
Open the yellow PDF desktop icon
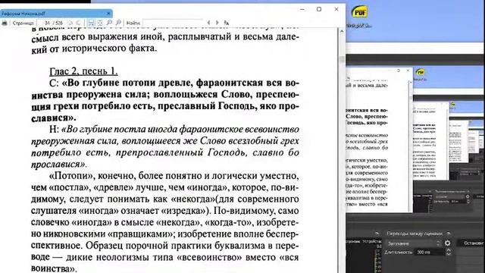(x=359, y=12)
